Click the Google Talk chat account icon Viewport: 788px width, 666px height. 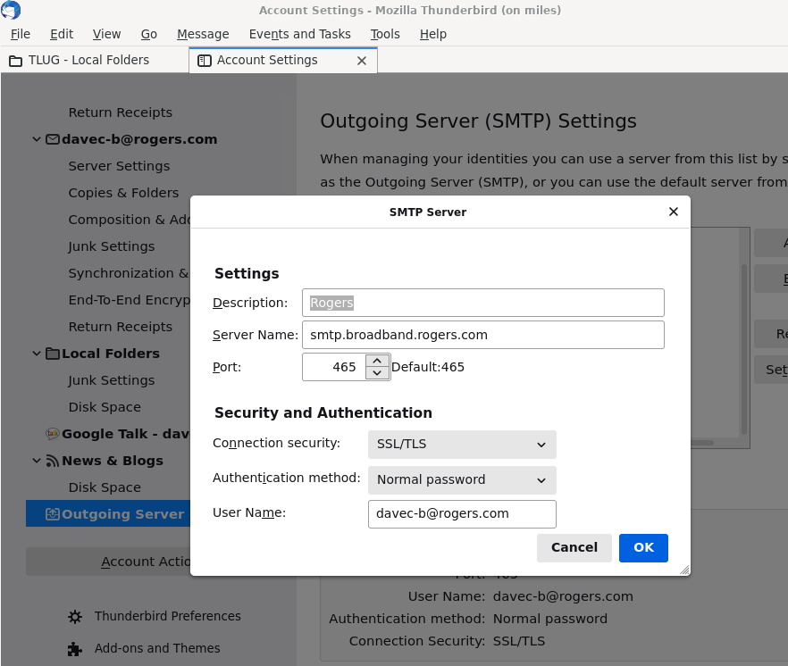[x=53, y=434]
